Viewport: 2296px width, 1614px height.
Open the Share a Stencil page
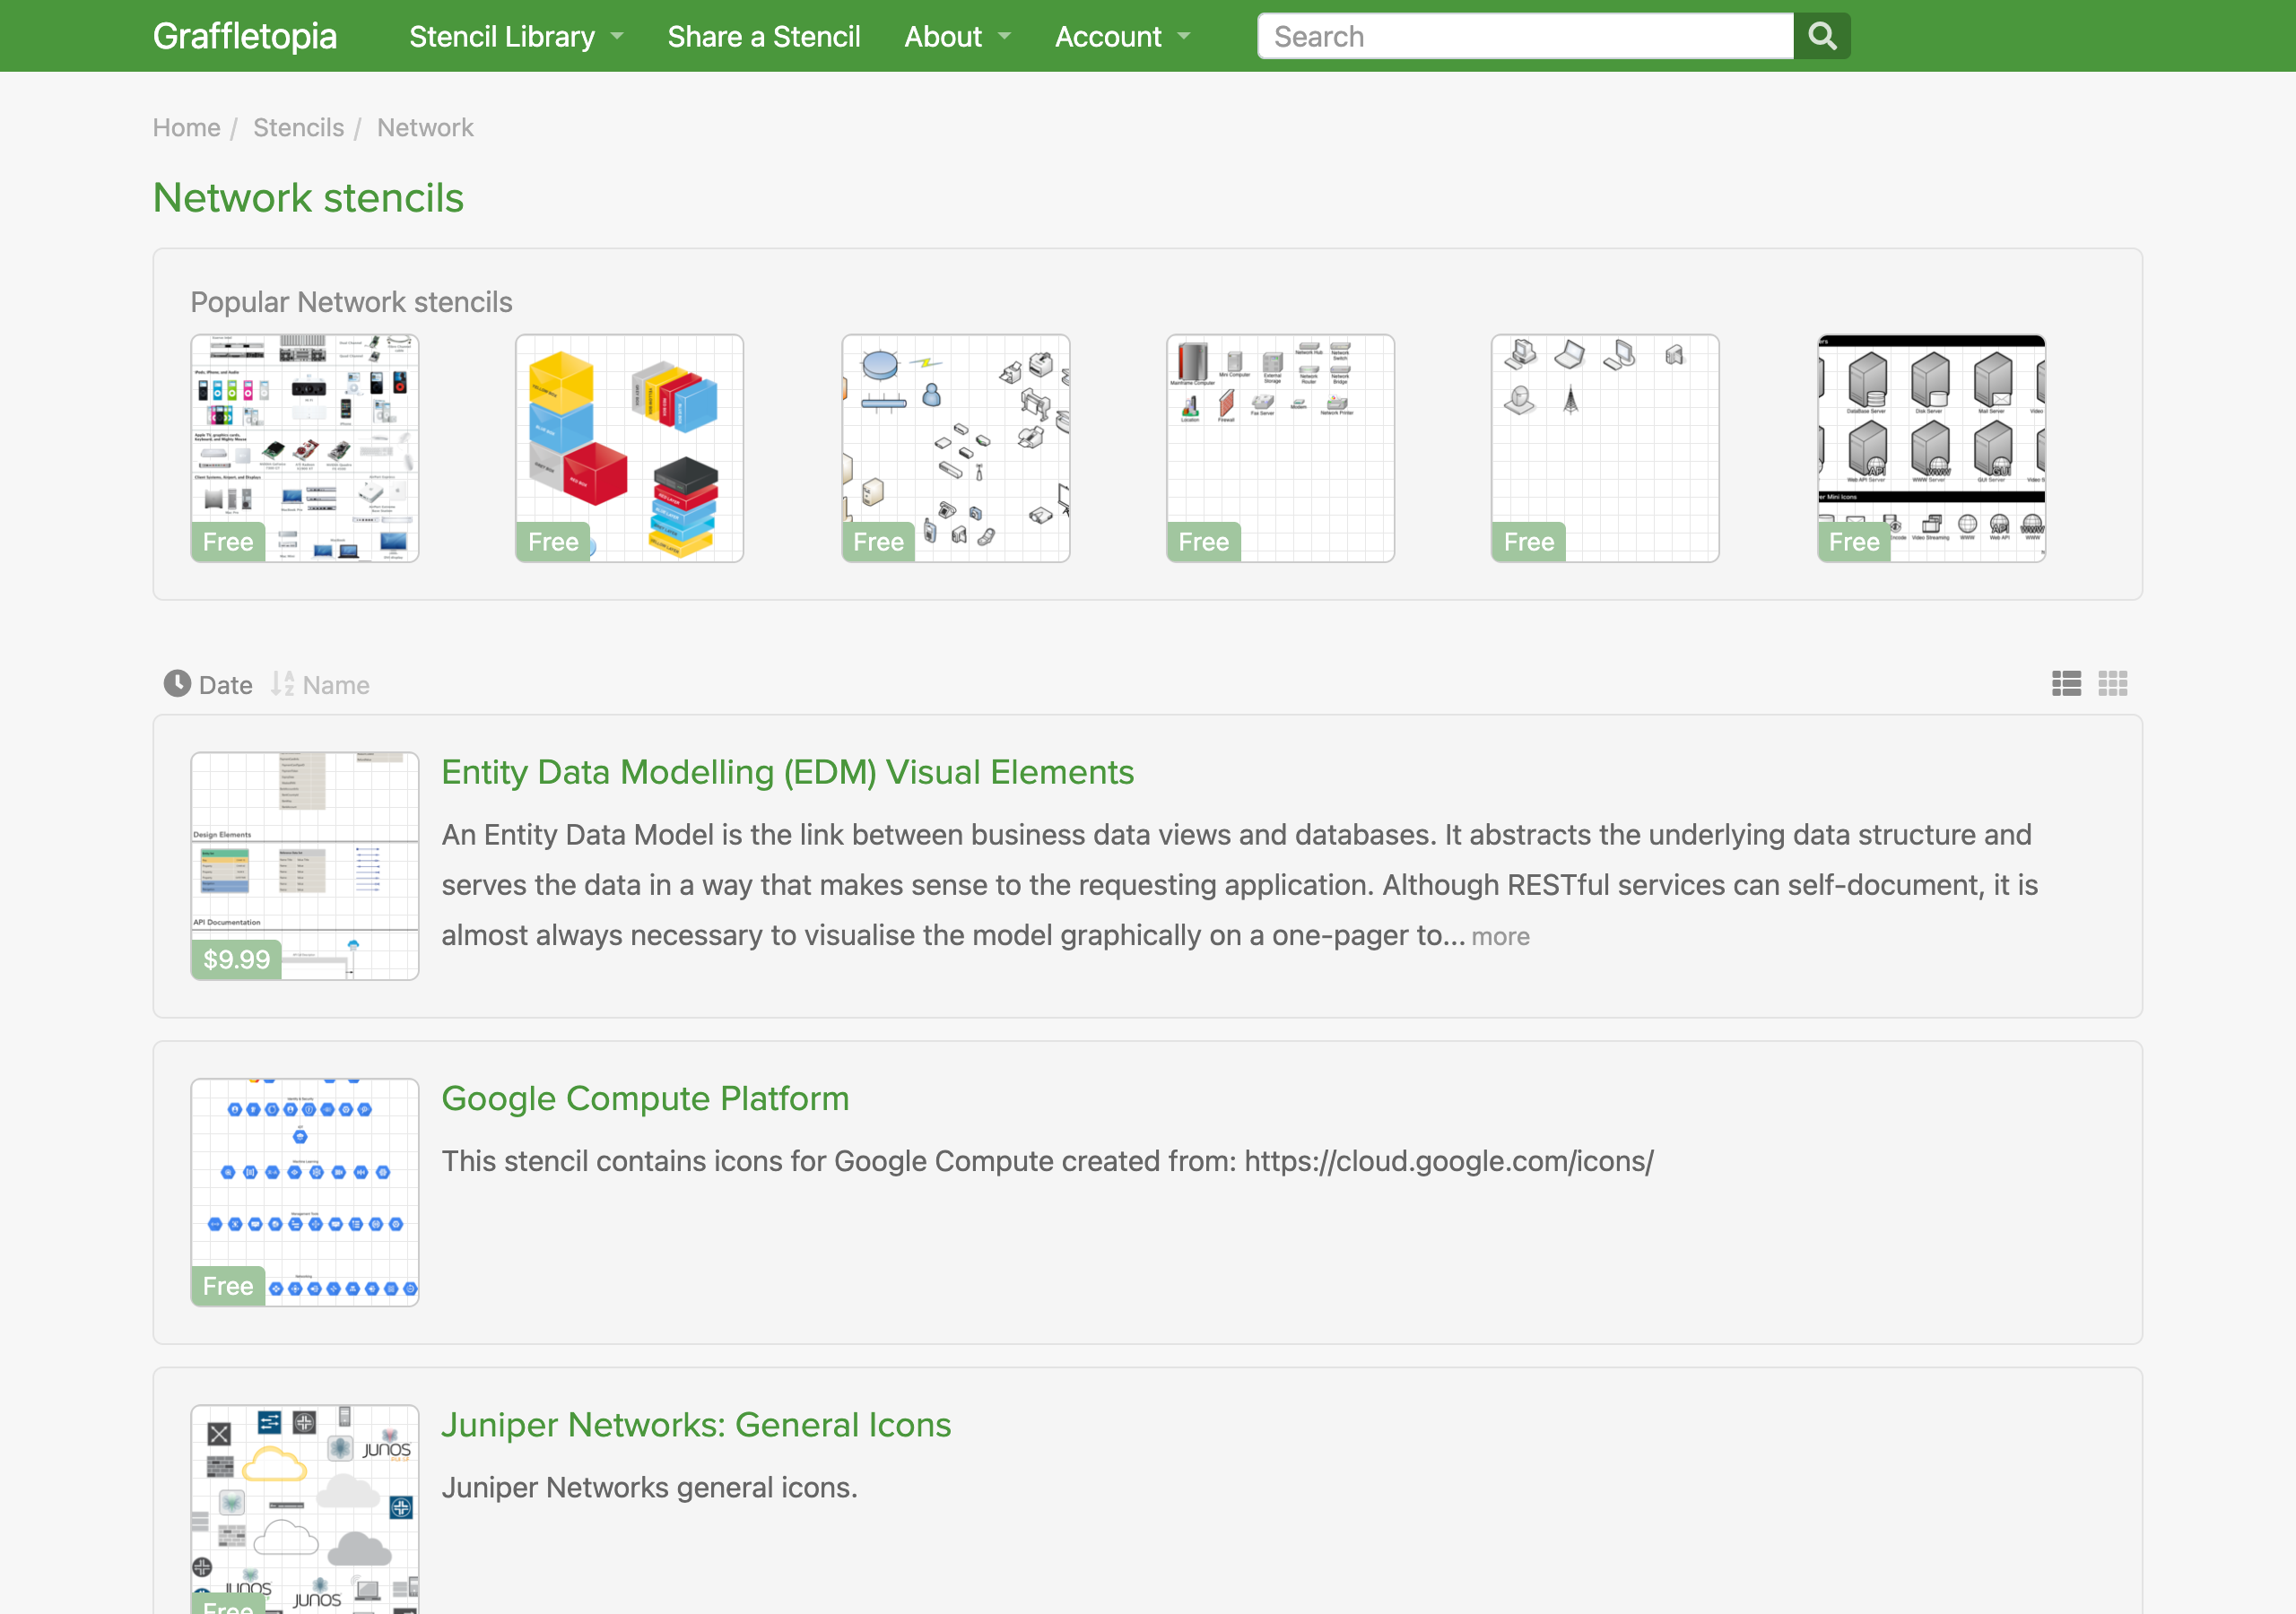point(764,37)
